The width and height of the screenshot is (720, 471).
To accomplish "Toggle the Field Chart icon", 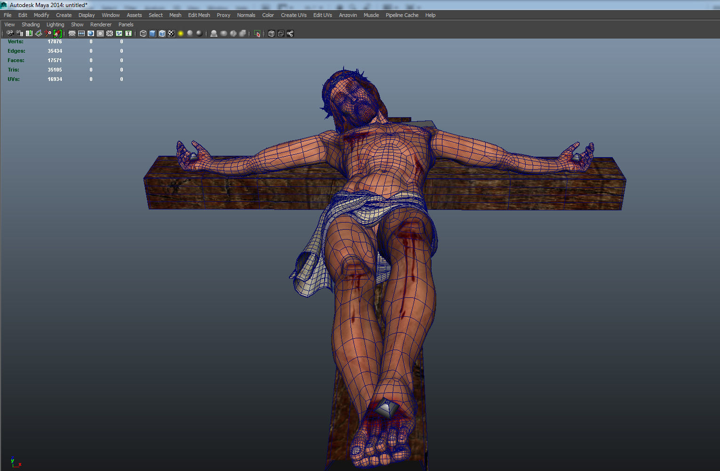I will [x=110, y=33].
